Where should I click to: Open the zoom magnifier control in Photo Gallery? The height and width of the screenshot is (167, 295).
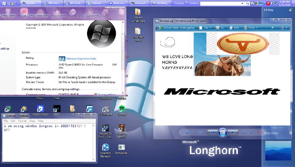click(188, 132)
